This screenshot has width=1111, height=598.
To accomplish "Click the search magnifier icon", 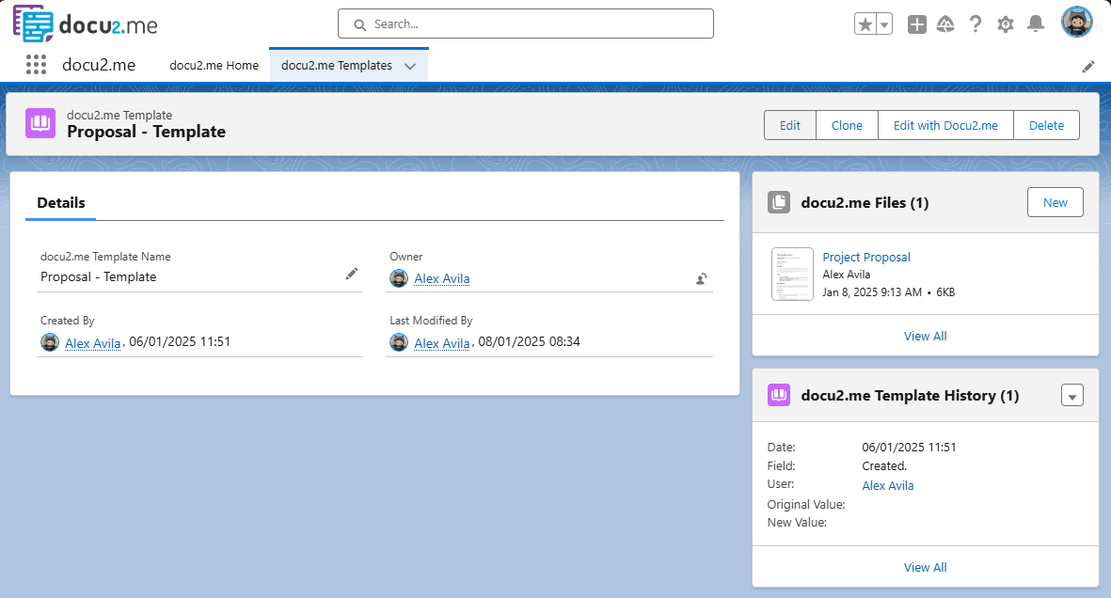I will coord(360,24).
